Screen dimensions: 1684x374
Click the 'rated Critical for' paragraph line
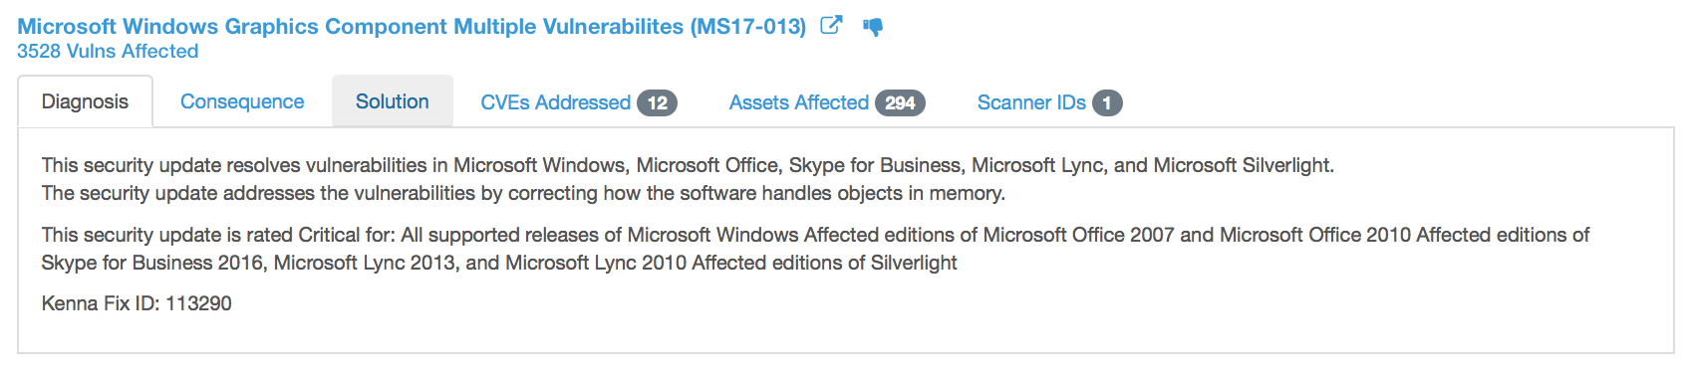click(x=815, y=235)
